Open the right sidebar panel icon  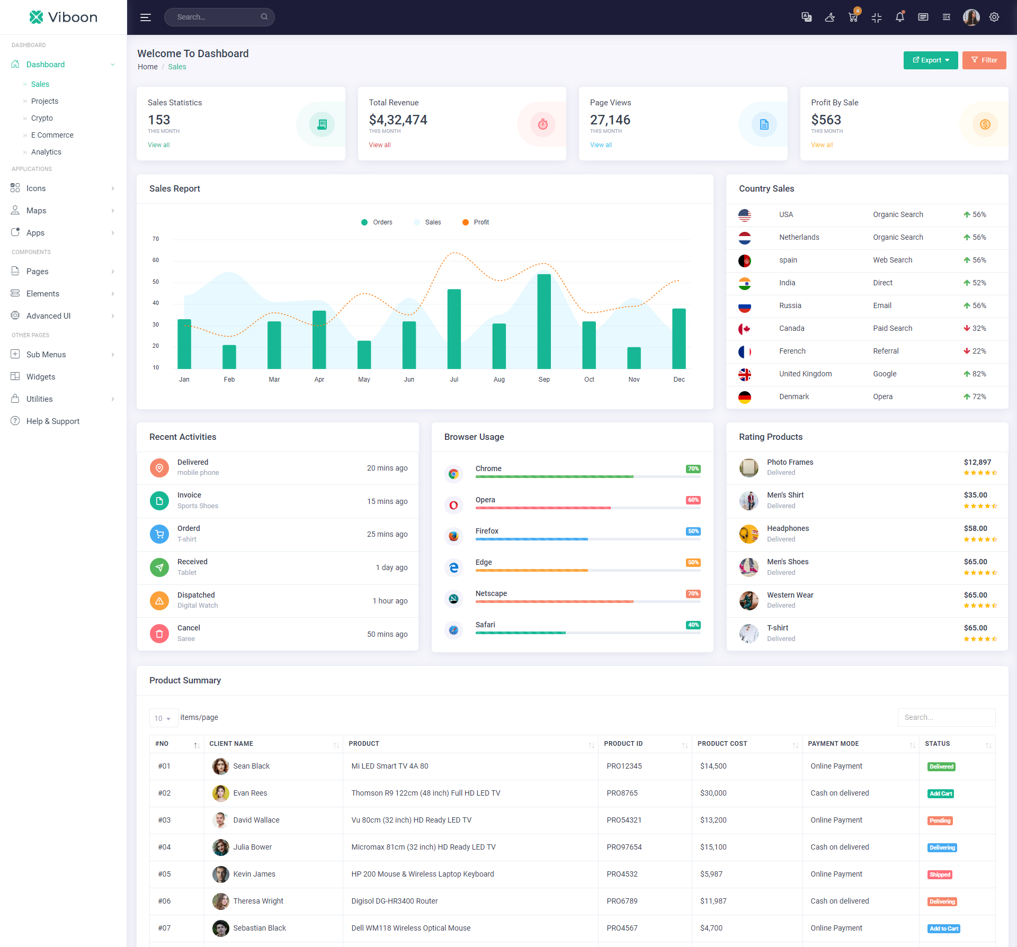coord(946,17)
